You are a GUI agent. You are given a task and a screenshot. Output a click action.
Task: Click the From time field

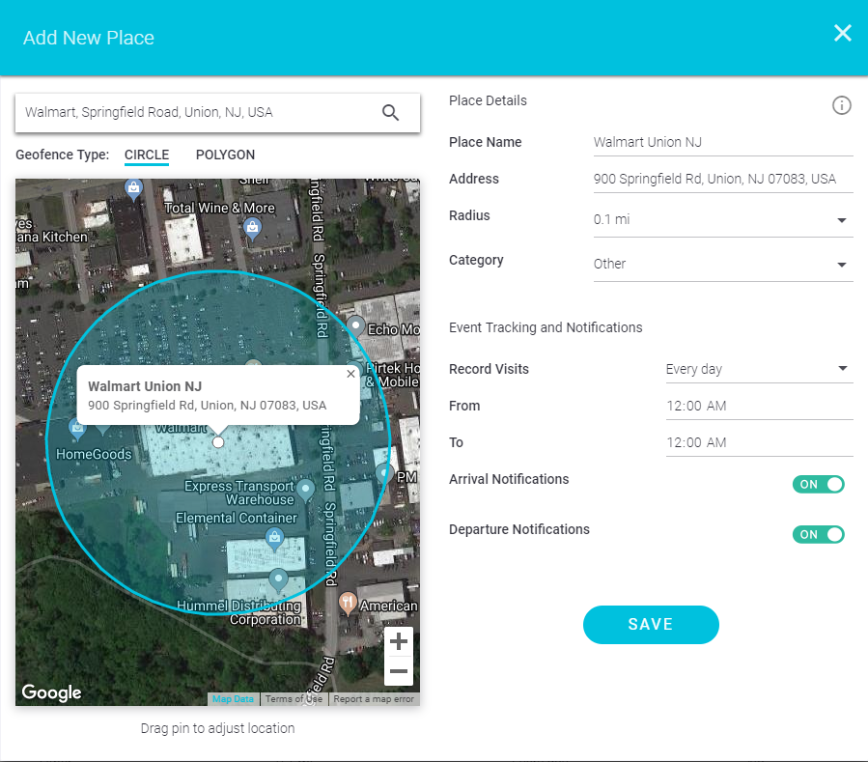pyautogui.click(x=760, y=406)
